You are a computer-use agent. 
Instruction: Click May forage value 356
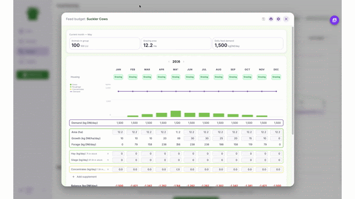[x=178, y=144]
